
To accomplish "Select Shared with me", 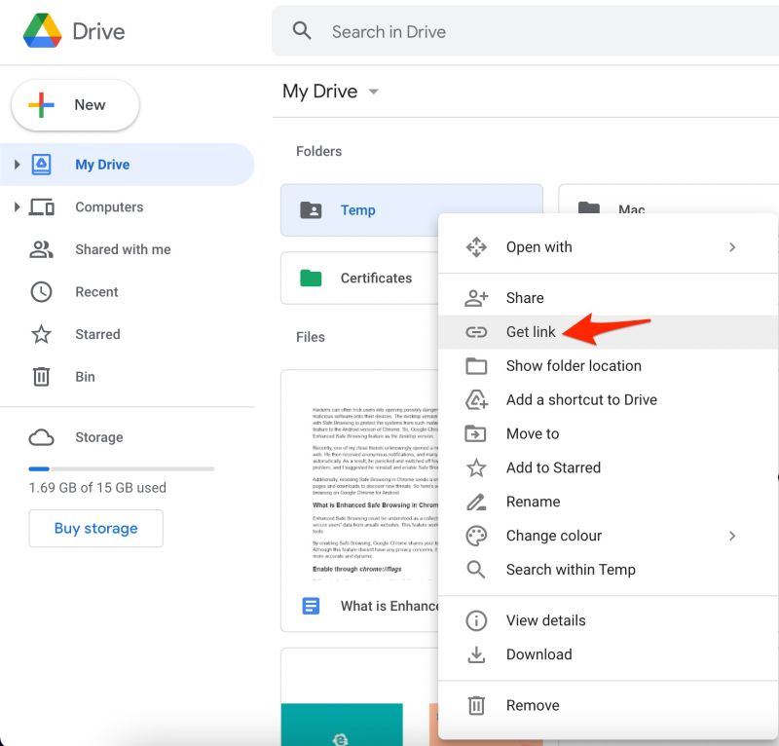I will tap(123, 249).
